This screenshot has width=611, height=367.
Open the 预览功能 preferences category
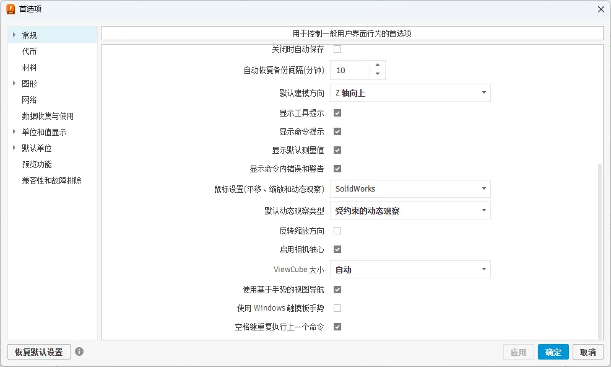(37, 164)
